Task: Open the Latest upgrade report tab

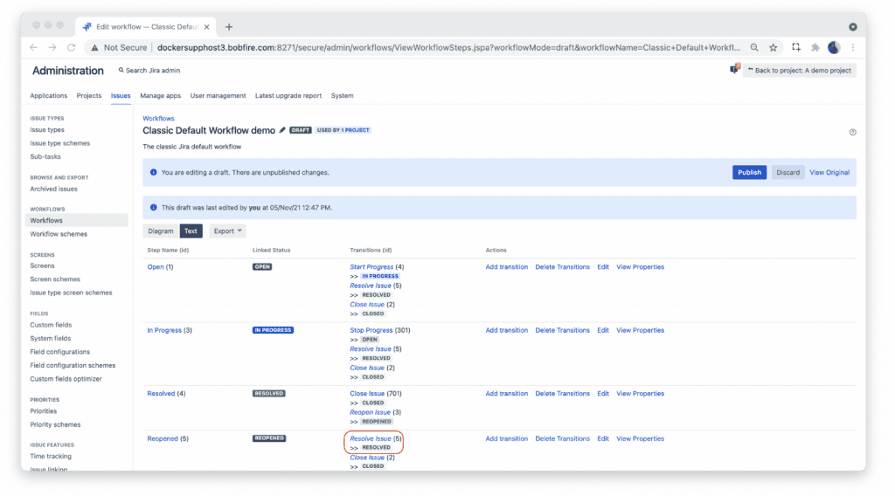Action: point(288,96)
